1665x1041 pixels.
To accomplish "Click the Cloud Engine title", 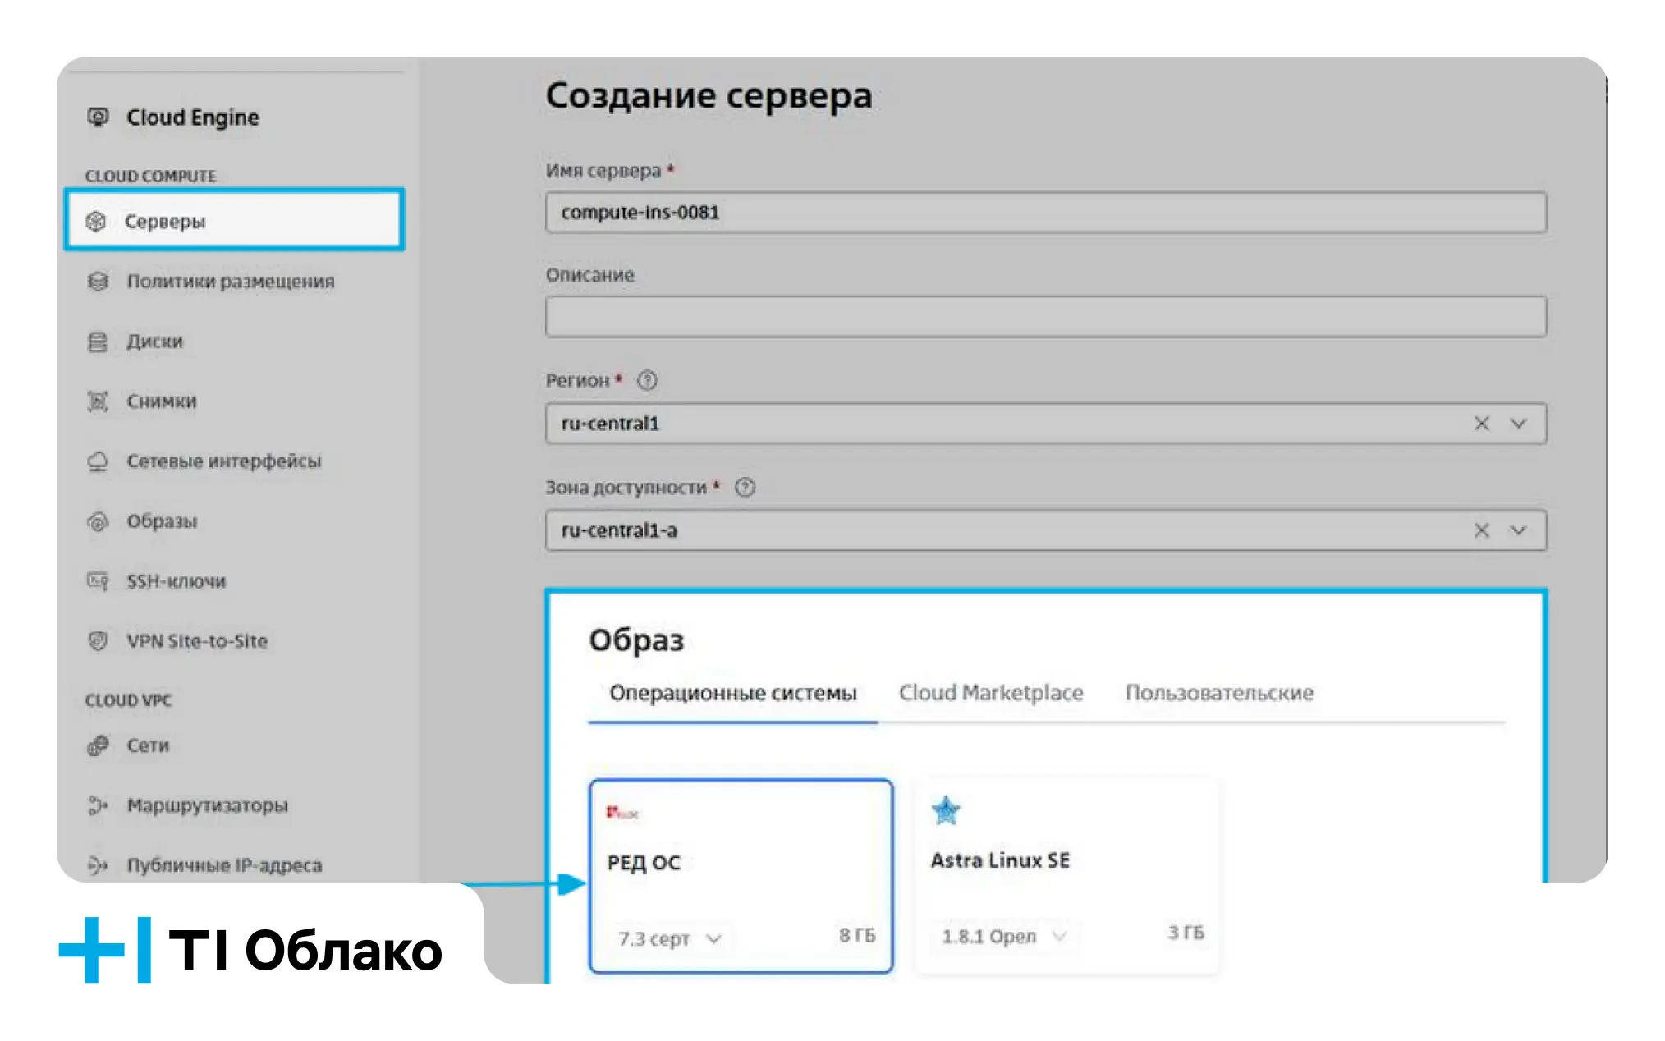I will coord(193,117).
